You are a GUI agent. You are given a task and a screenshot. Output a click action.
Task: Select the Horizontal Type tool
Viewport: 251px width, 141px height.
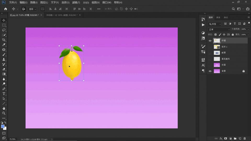click(x=4, y=94)
